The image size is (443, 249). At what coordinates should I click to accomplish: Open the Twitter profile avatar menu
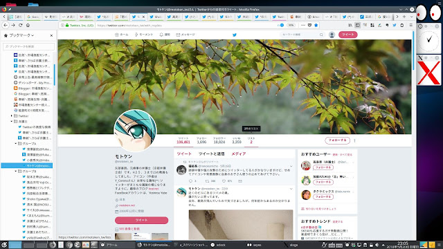coord(332,35)
